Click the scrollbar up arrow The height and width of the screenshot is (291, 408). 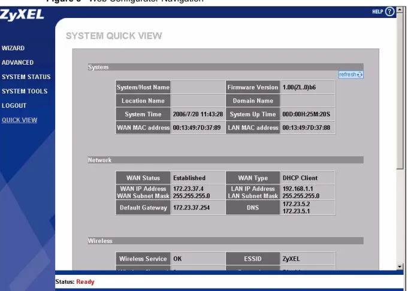400,10
